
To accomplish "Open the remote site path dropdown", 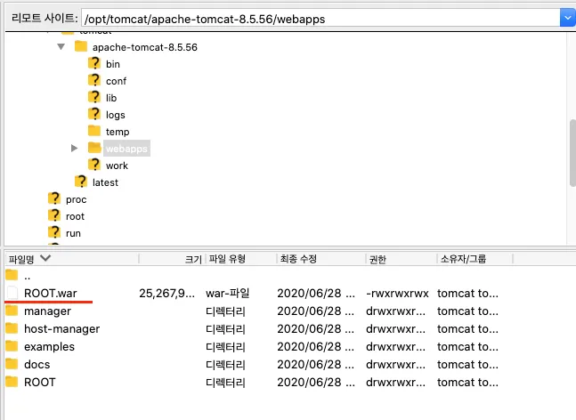I will tap(566, 17).
